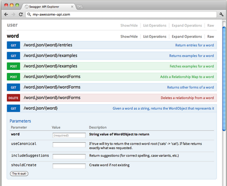This screenshot has height=186, width=227.
Task: Click the search icon in address bar
Action: coord(29,14)
